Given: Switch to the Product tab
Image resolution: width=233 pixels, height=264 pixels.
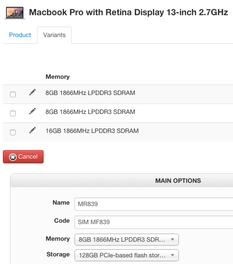Looking at the screenshot, I should 20,35.
